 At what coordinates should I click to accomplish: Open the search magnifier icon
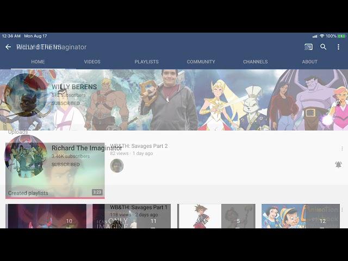click(x=324, y=47)
